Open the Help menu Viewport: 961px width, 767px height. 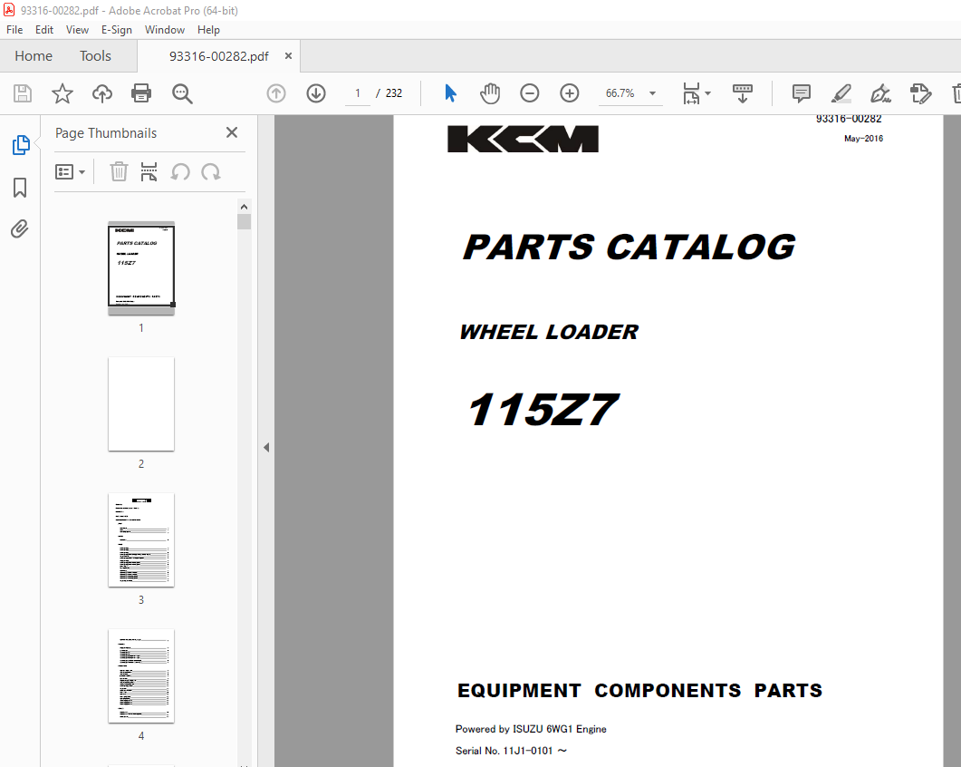pos(208,29)
